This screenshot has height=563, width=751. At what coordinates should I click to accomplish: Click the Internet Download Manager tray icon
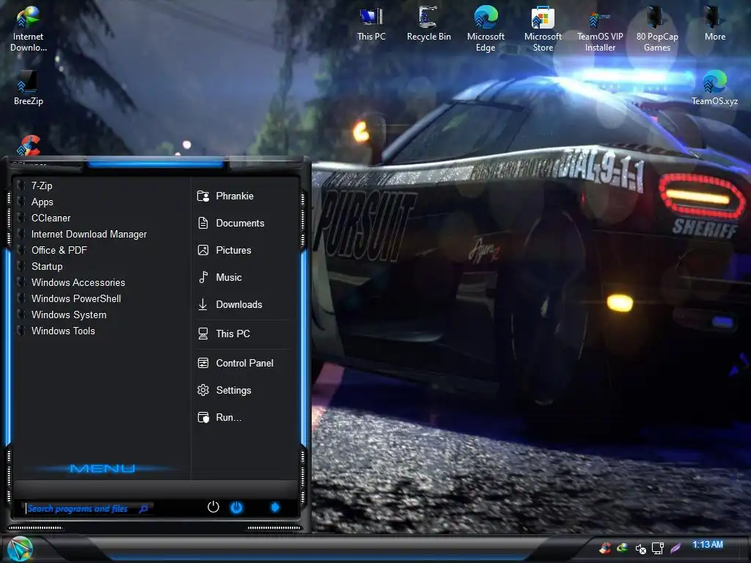[x=622, y=548]
